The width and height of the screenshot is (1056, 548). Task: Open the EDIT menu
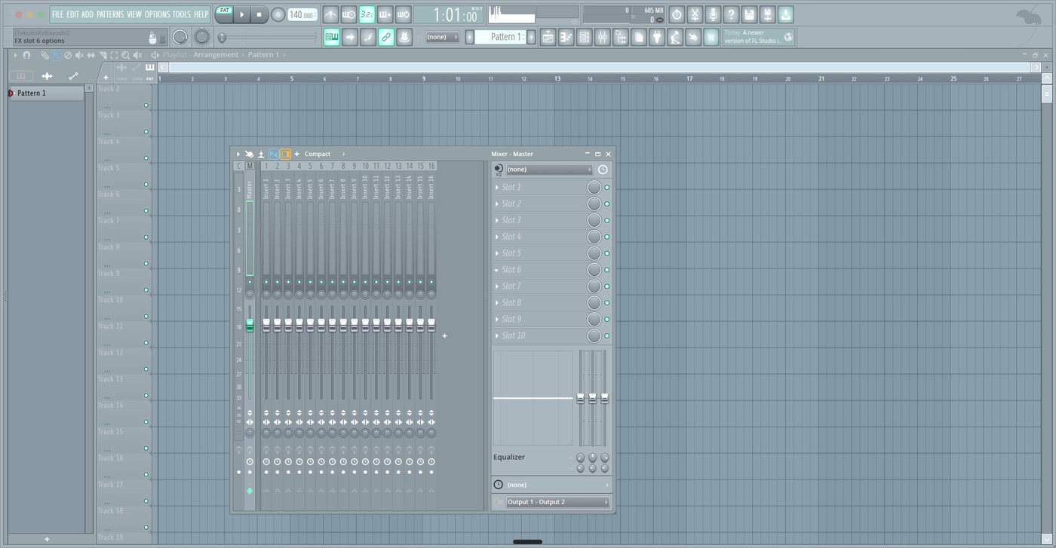click(72, 14)
